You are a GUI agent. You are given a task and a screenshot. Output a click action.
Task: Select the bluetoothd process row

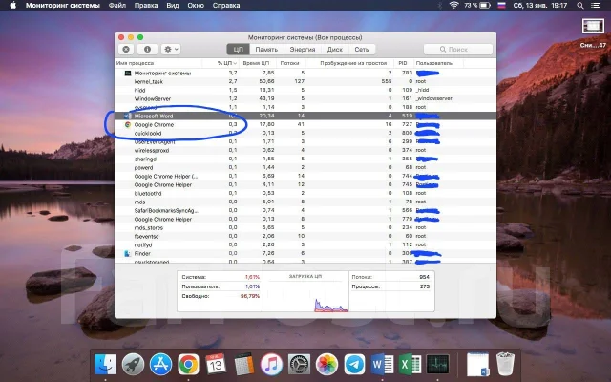[x=305, y=193]
